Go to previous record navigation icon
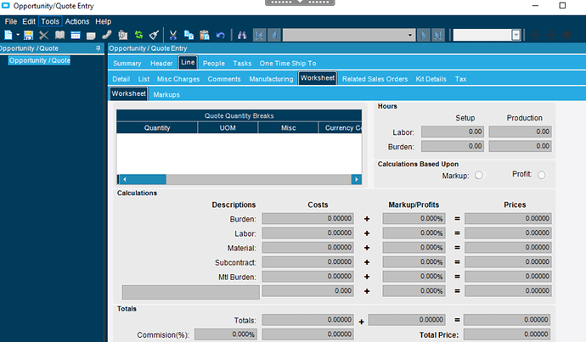 coord(274,36)
